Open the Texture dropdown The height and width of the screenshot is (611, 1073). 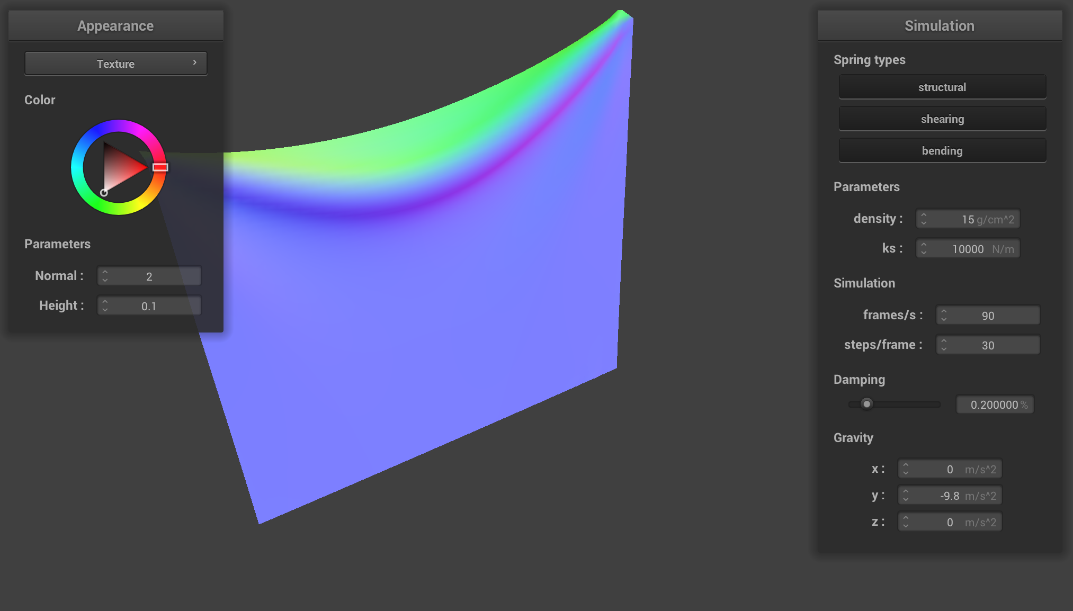(115, 64)
